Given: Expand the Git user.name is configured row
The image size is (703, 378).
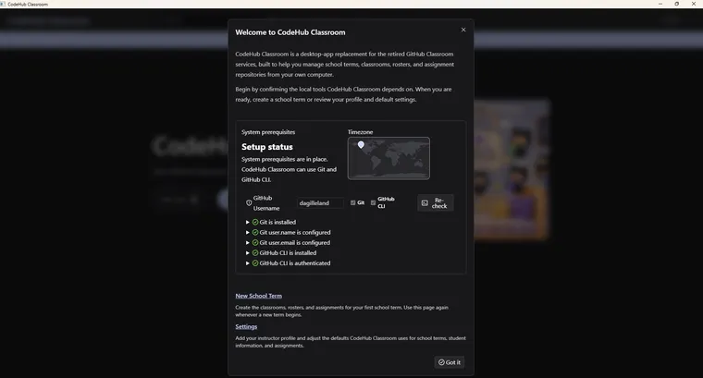Looking at the screenshot, I should 248,233.
